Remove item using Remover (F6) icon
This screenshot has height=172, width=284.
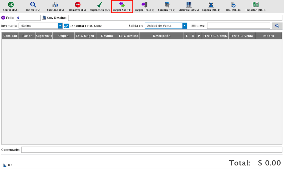[x=78, y=5]
